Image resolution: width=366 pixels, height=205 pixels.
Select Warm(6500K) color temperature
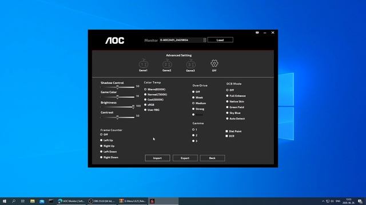click(x=155, y=89)
